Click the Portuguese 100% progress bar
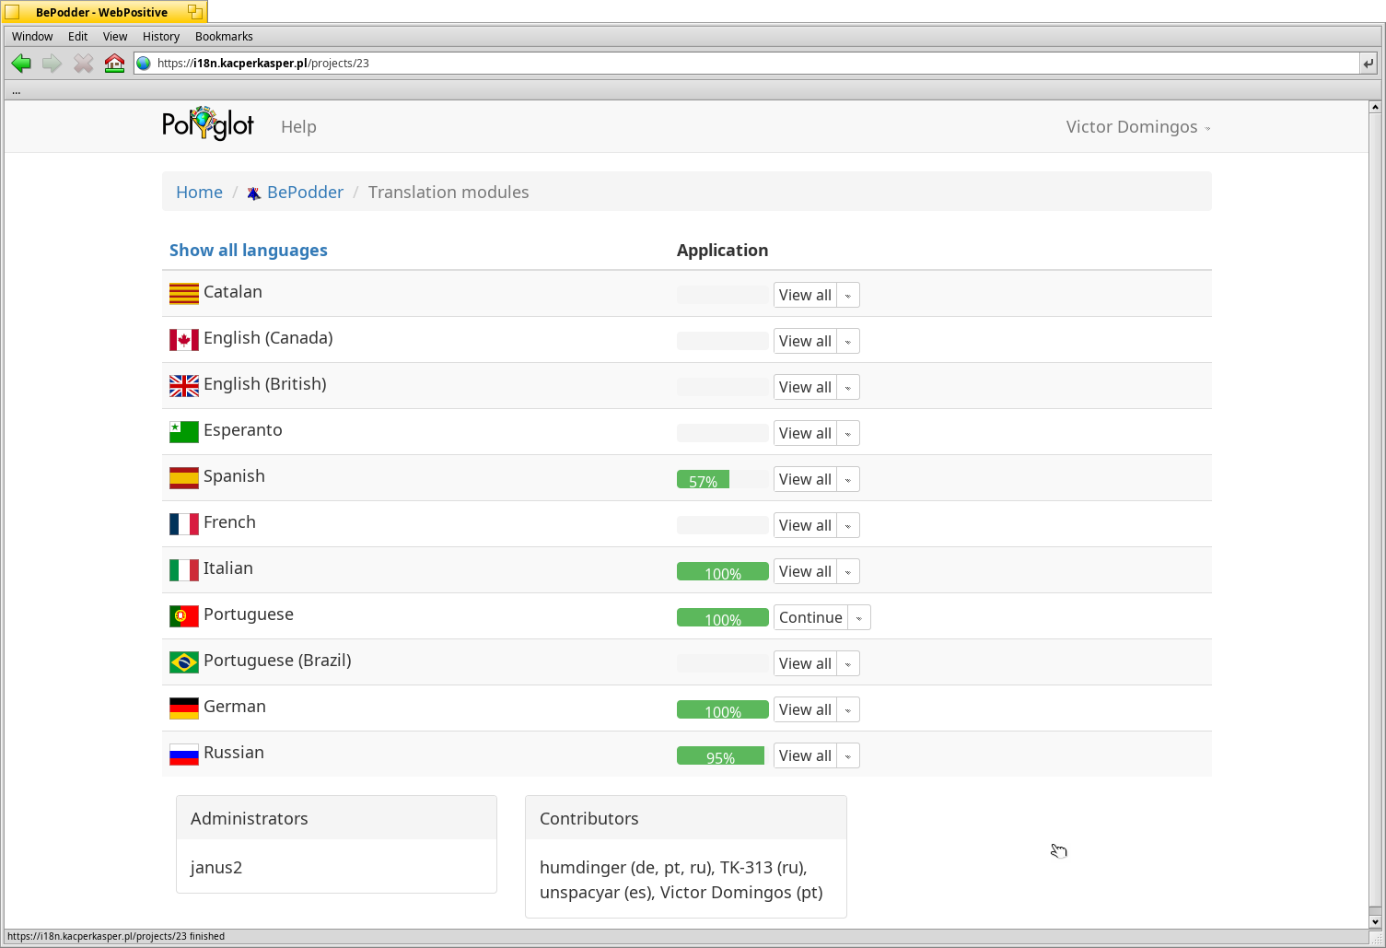 723,617
